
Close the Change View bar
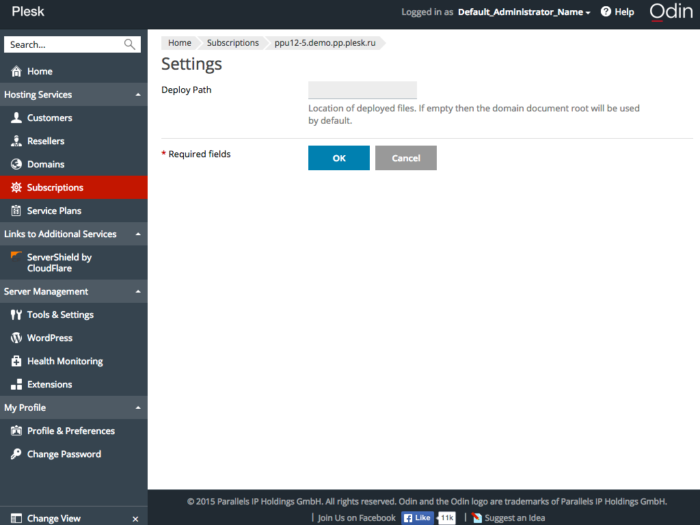coord(135,519)
